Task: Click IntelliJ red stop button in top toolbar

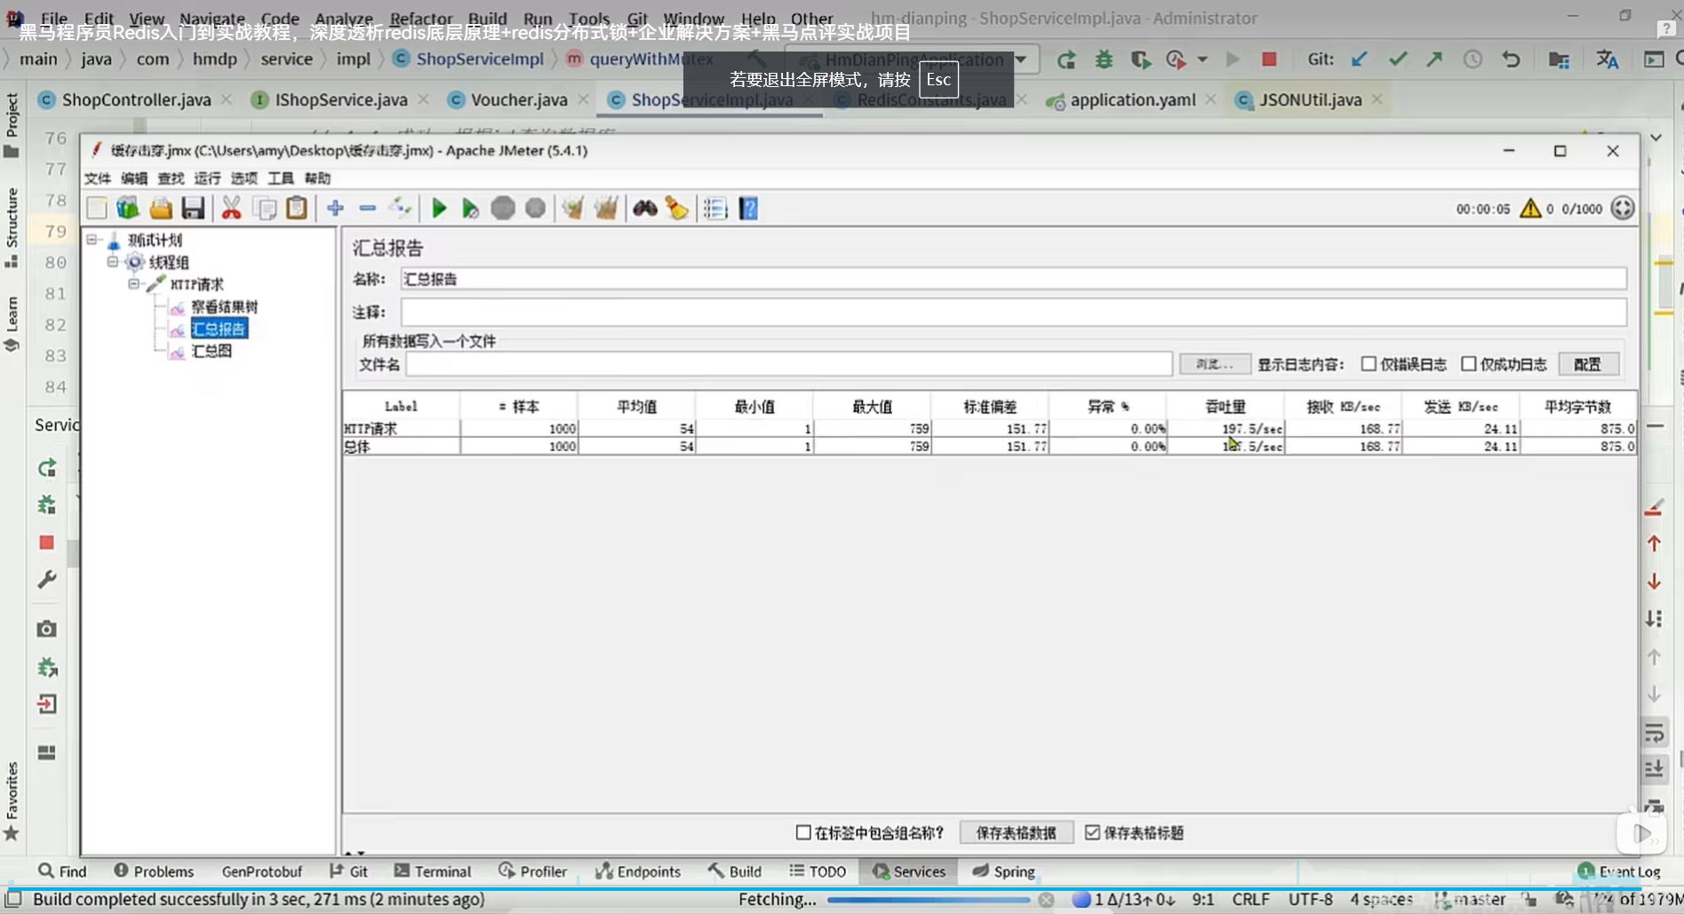Action: pyautogui.click(x=1269, y=60)
